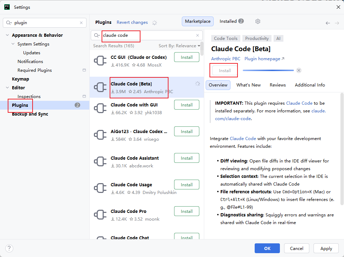Select Inspections in settings tree
The height and width of the screenshot is (257, 344).
point(29,97)
